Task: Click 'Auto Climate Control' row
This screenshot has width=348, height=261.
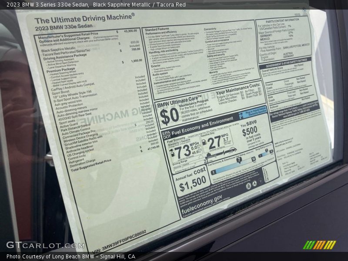Action: click(x=76, y=132)
